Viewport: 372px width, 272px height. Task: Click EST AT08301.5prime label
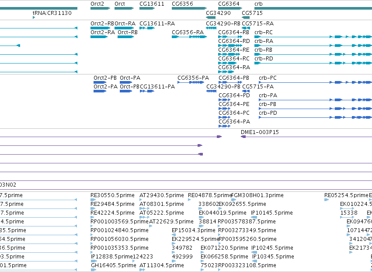pos(162,204)
